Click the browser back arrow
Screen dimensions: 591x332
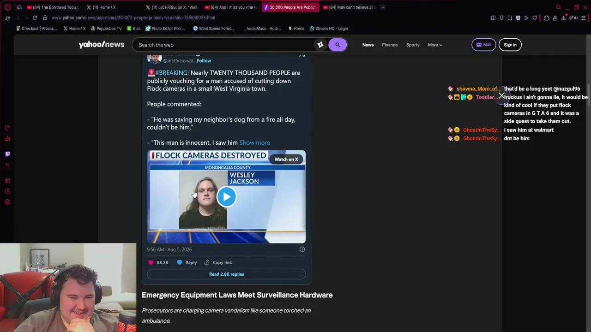tap(18, 18)
